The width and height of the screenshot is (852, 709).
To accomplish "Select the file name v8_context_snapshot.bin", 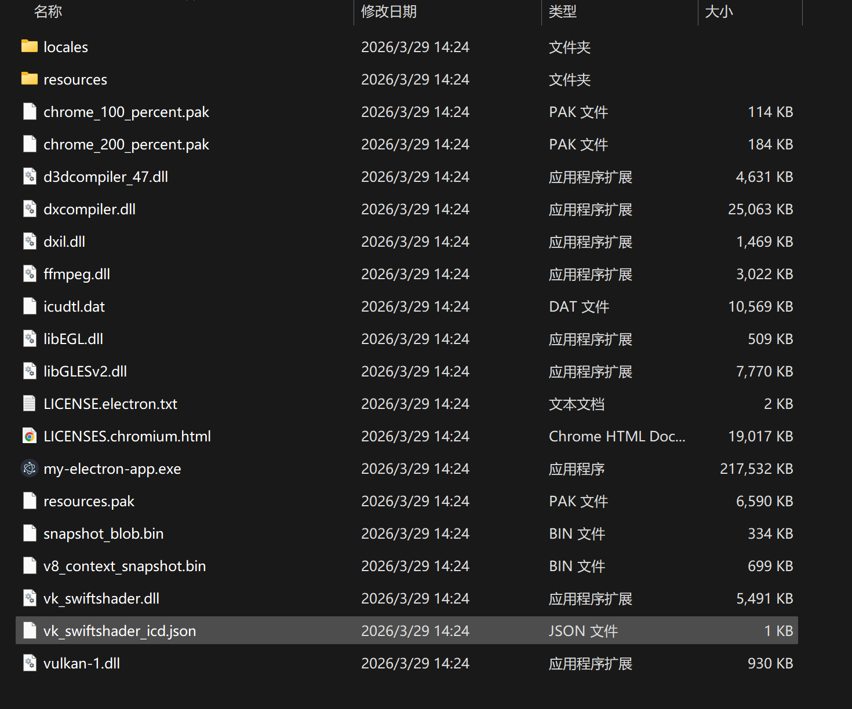I will point(125,566).
